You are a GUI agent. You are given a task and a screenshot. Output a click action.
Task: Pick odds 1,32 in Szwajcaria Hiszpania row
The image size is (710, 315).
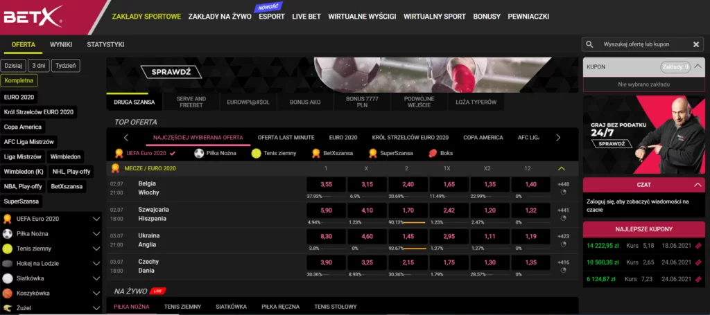pyautogui.click(x=530, y=210)
